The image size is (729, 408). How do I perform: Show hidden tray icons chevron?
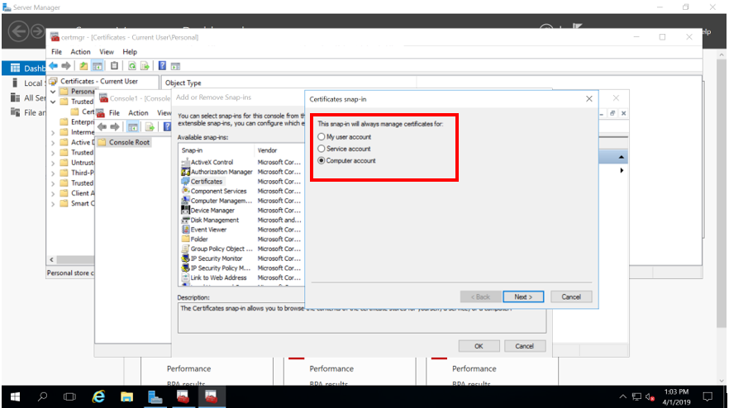(622, 396)
